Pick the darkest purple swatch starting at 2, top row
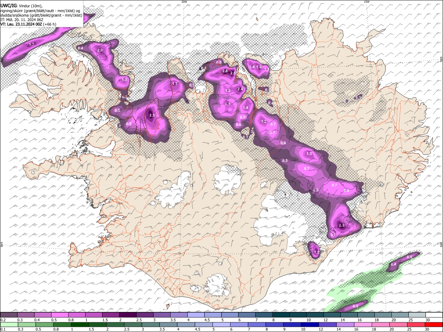 (x=128, y=315)
